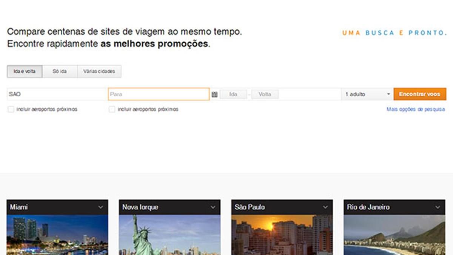Click the Statue of Liberty photo
The height and width of the screenshot is (255, 453).
click(169, 235)
